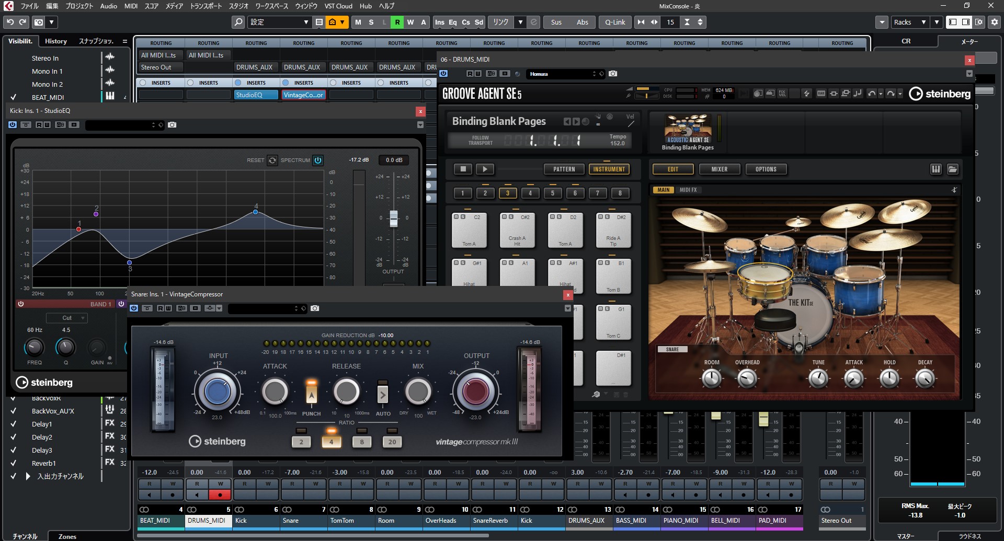
Task: Select pad group 4 in Groove Agent
Action: pyautogui.click(x=530, y=193)
